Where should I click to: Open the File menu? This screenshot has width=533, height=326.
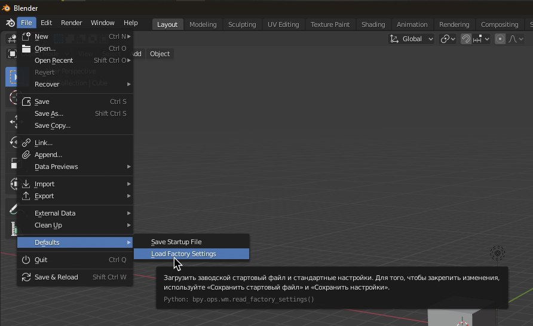[26, 23]
